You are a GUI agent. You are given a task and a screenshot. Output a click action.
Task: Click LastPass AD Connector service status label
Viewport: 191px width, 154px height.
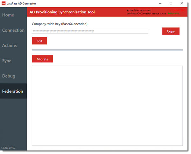pyautogui.click(x=147, y=13)
